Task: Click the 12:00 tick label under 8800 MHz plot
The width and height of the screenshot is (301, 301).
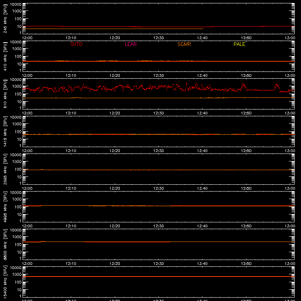Action: pos(27,264)
